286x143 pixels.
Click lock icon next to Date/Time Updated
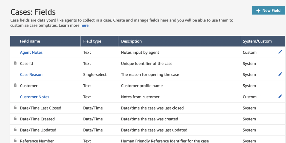(15, 130)
